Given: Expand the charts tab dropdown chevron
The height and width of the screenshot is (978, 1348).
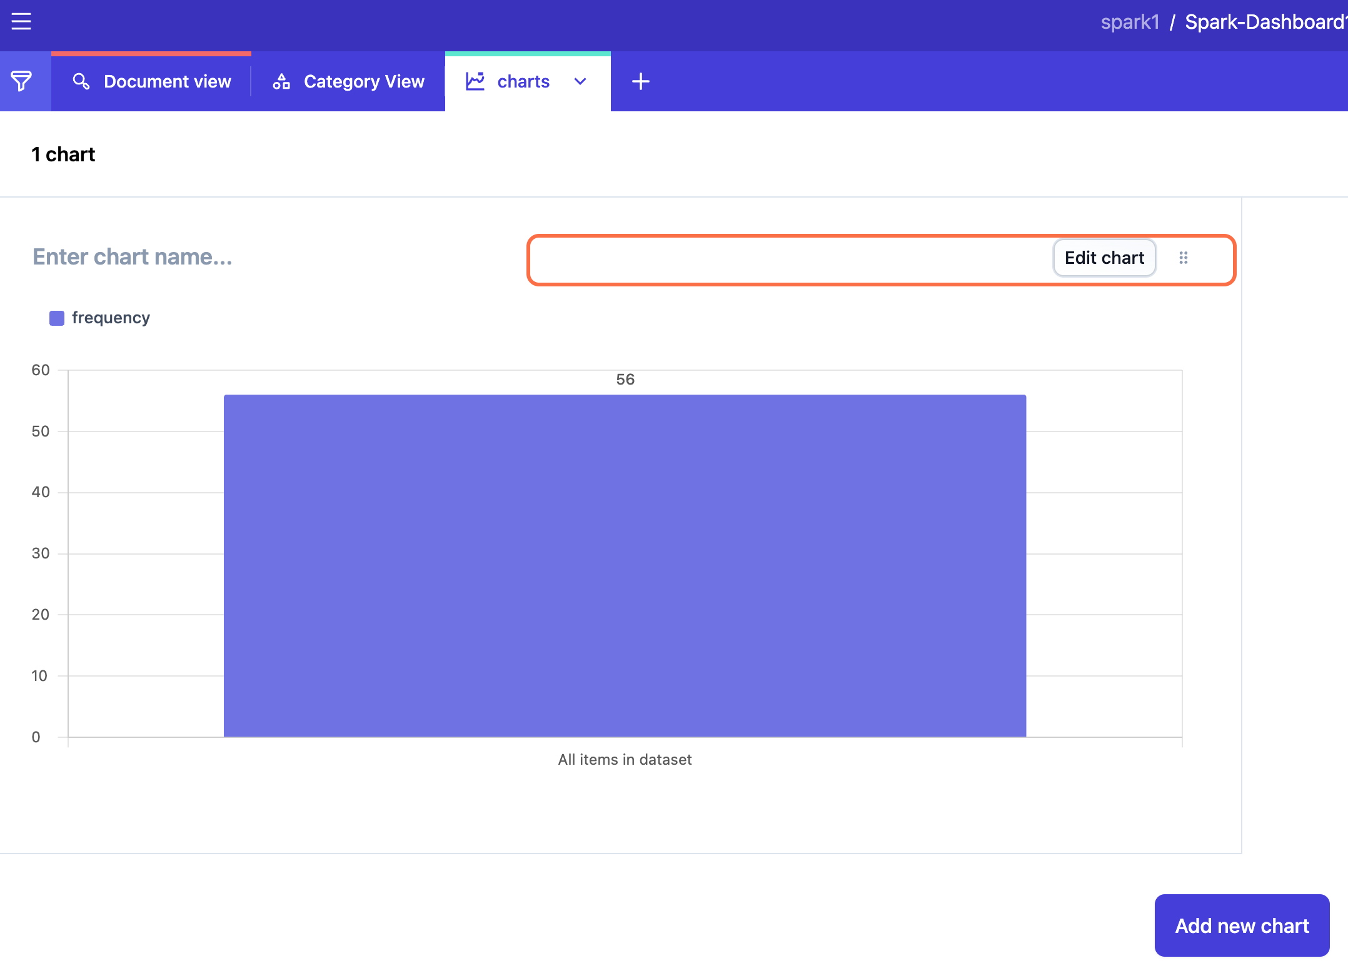Looking at the screenshot, I should pos(580,81).
